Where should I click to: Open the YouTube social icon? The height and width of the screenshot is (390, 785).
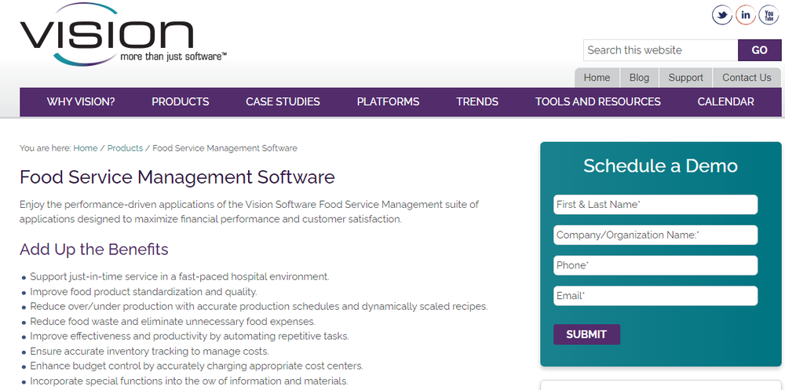tap(769, 15)
